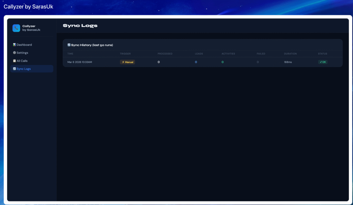Click the TIME column header
Screen dimensions: 353x205
(70, 54)
